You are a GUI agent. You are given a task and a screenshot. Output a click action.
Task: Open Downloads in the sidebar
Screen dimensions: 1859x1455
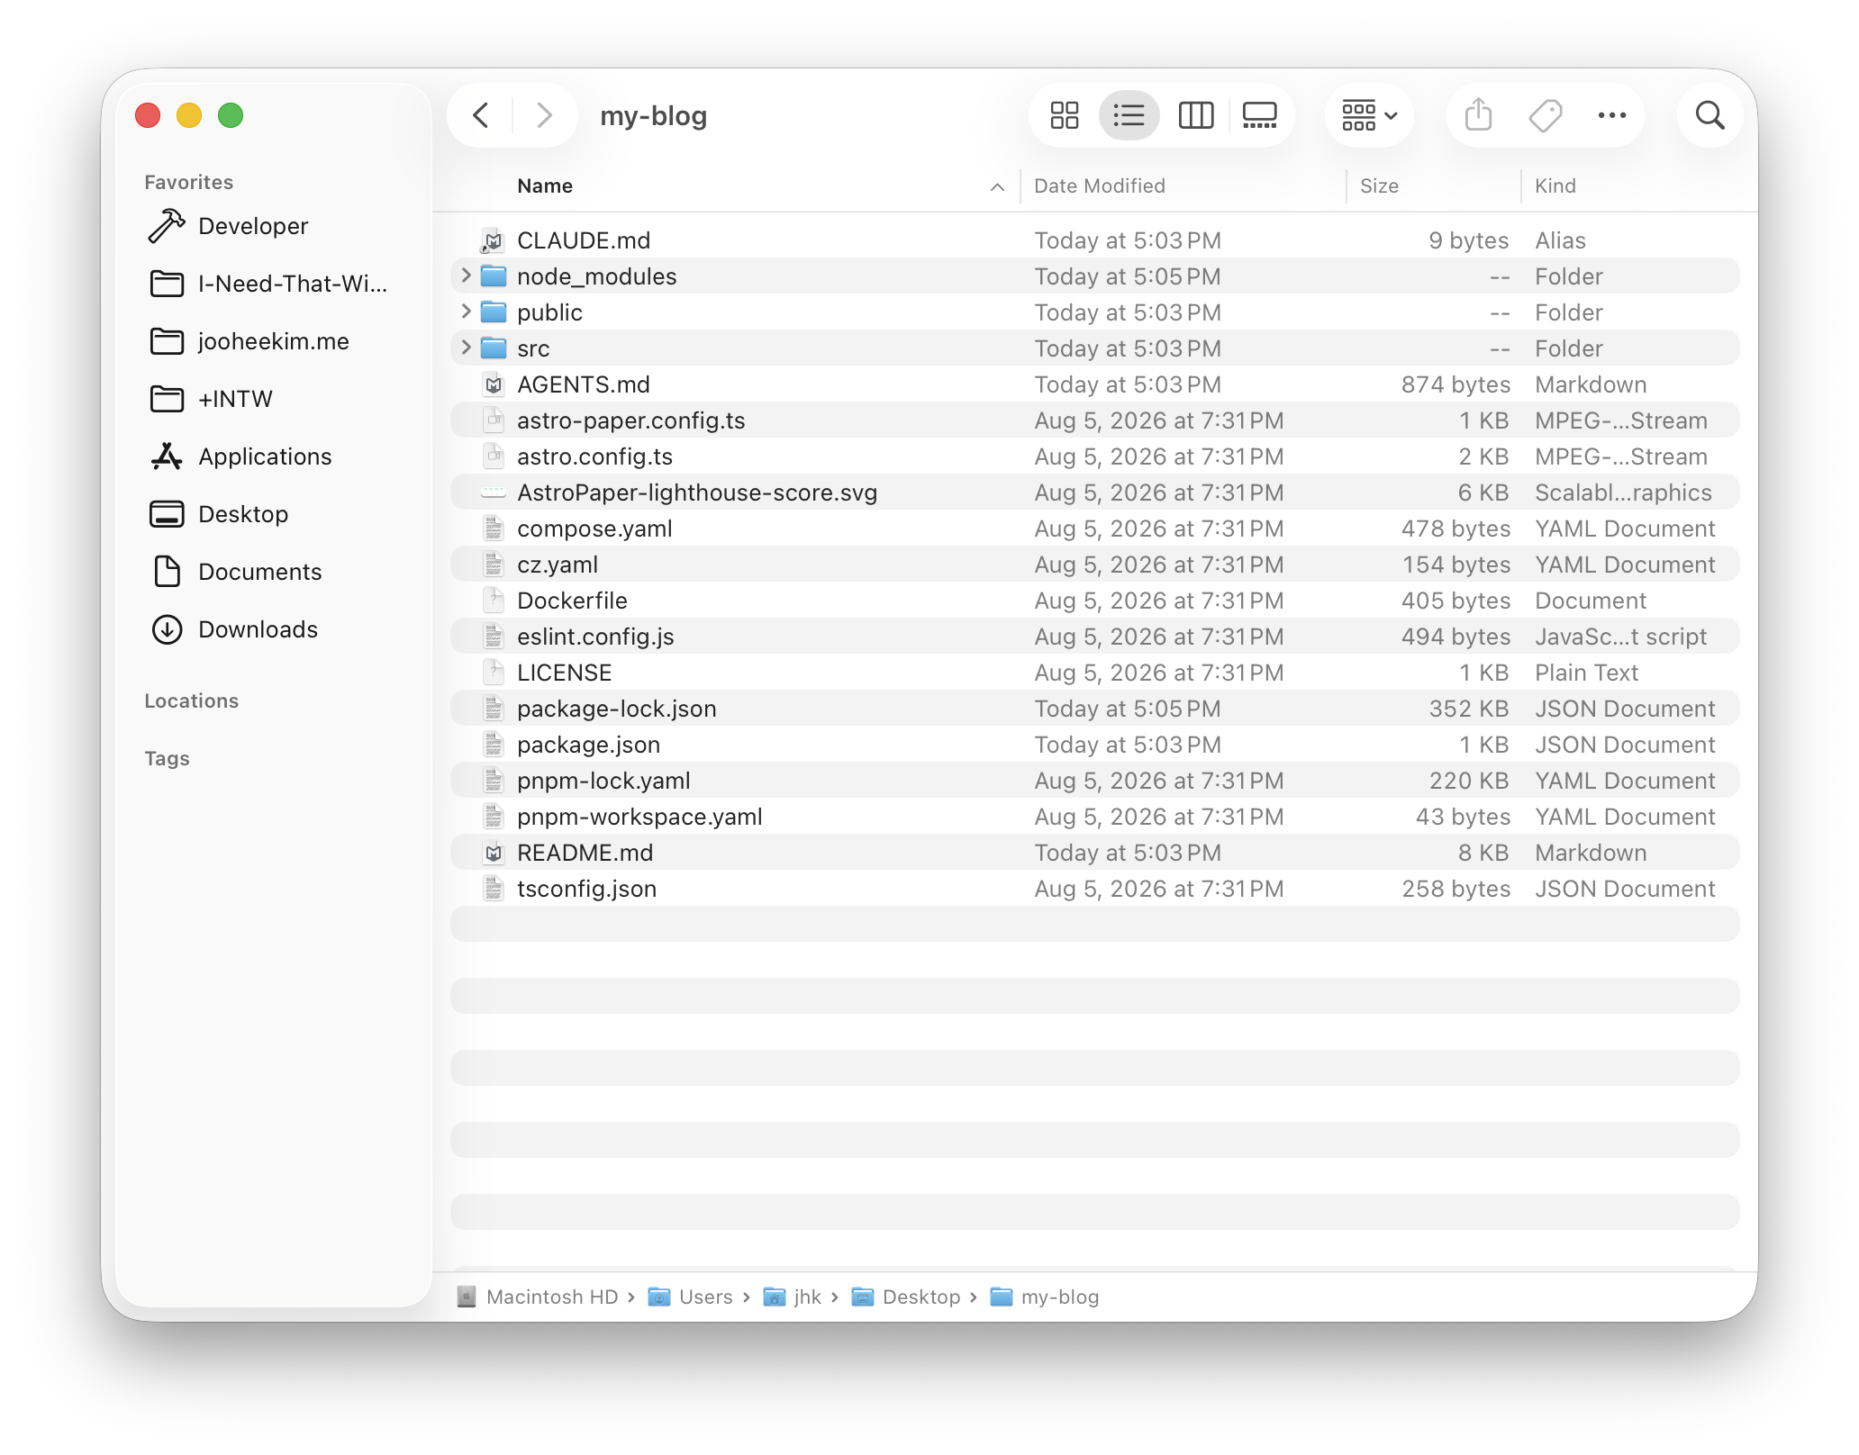coord(258,629)
